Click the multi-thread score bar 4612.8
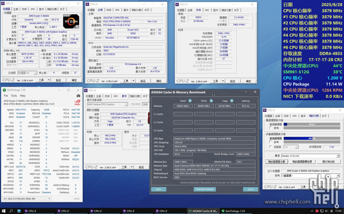 [312, 138]
